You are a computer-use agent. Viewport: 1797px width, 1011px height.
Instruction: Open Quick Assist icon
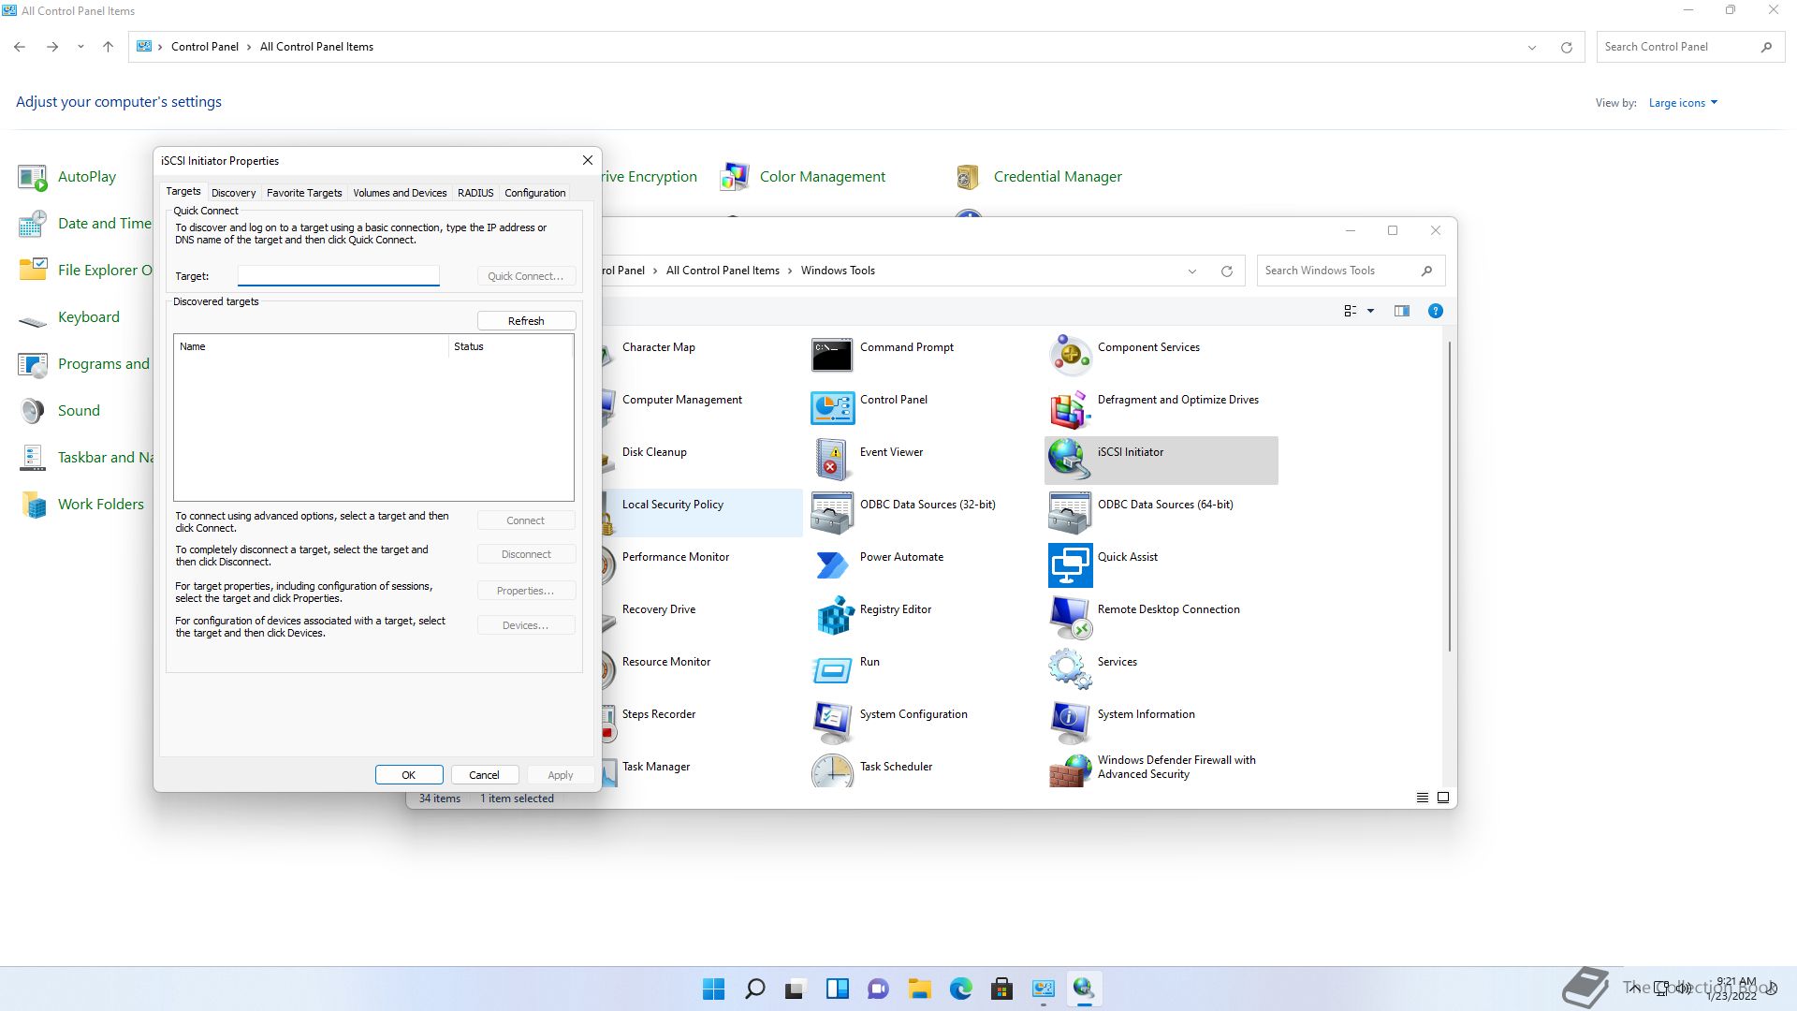[1070, 564]
